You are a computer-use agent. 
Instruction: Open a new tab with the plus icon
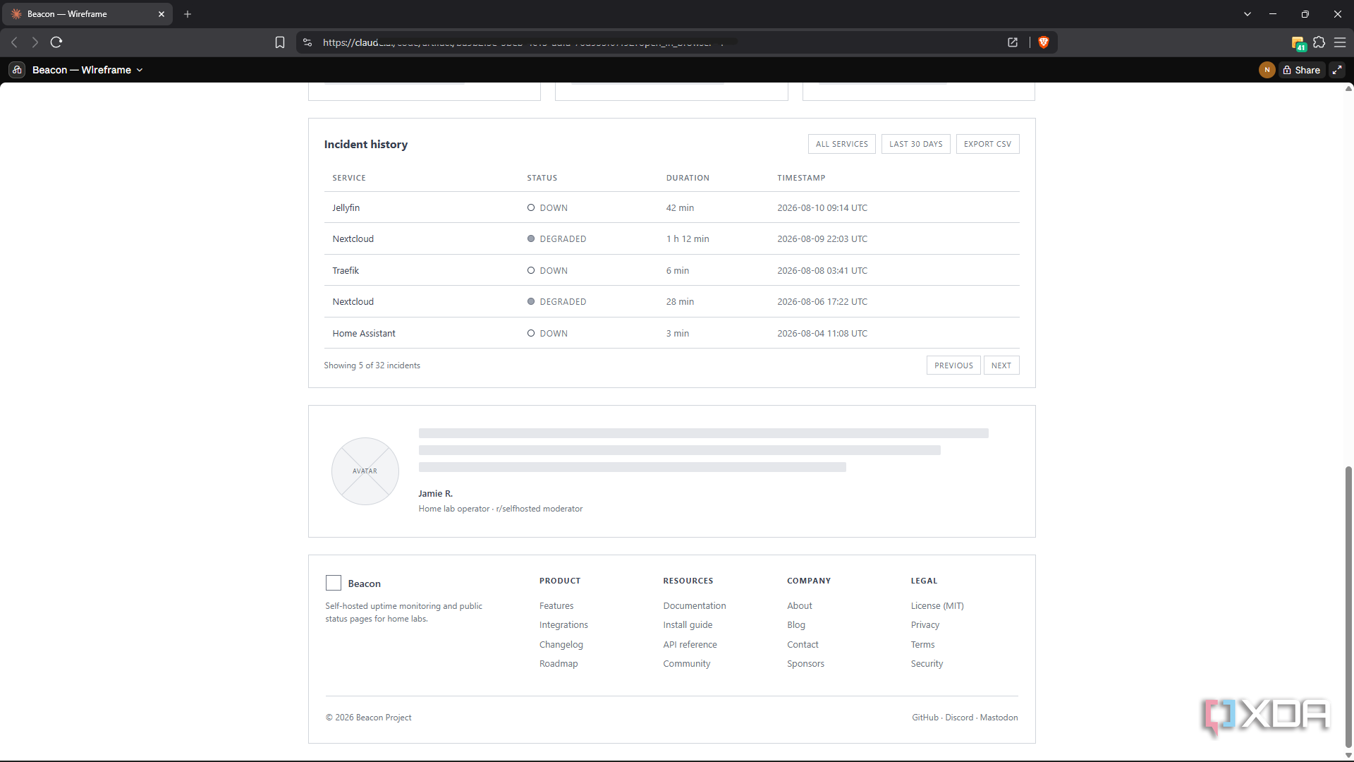pos(188,14)
